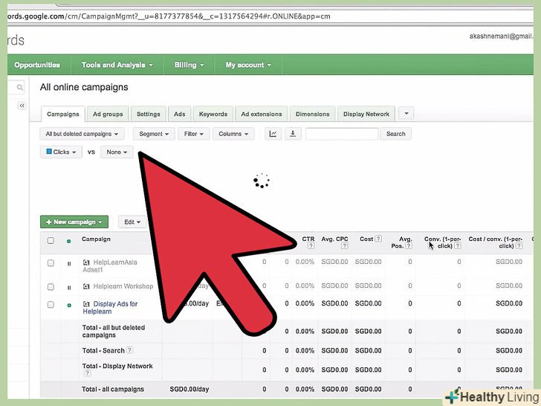This screenshot has width=541, height=406.
Task: Click paused status icon for HelpLearnAsia Adset1
Action: click(x=69, y=264)
